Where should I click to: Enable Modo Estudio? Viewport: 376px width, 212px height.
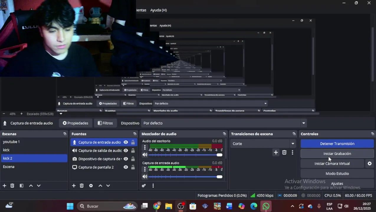337,174
